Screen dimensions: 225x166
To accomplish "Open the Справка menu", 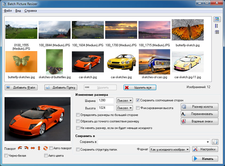I will click(x=31, y=11).
